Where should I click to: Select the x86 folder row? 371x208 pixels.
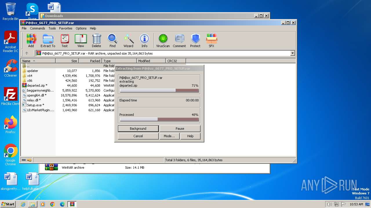[x=68, y=81]
